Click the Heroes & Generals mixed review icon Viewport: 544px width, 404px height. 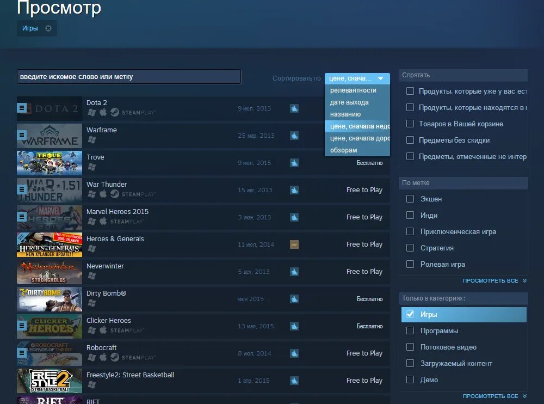(294, 244)
